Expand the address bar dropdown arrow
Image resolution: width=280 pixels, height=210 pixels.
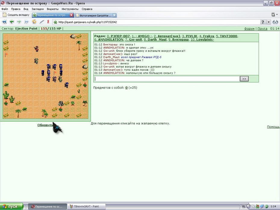(269, 22)
